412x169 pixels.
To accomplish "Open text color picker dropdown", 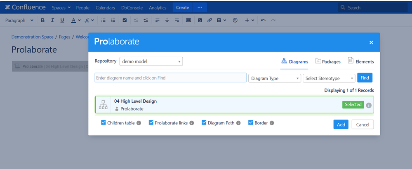I will tap(75, 20).
